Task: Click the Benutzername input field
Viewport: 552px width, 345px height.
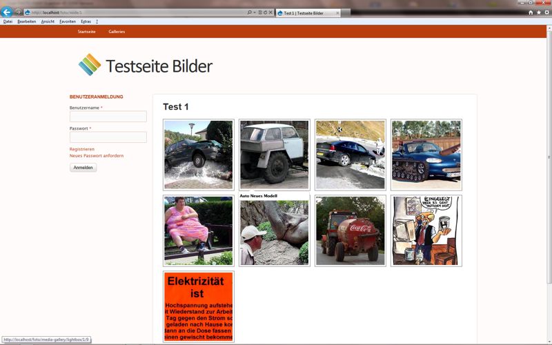Action: (108, 117)
